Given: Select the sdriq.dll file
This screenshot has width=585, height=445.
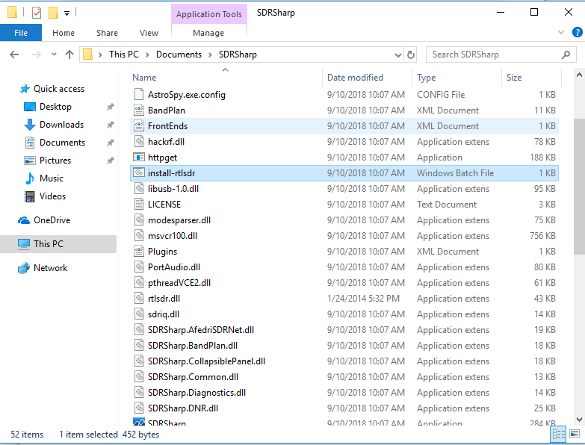Looking at the screenshot, I should click(x=344, y=314).
